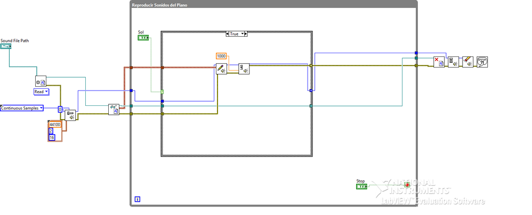Click the Sound File Path label

[14, 40]
